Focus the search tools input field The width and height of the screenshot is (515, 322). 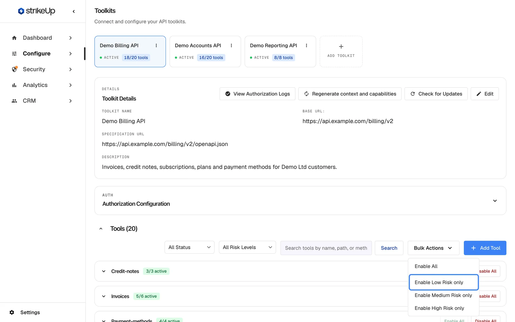(x=326, y=248)
